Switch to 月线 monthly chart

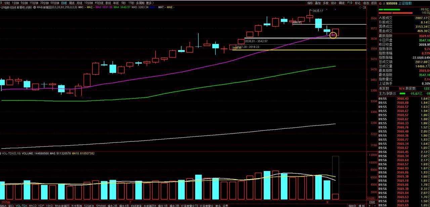[80, 3]
